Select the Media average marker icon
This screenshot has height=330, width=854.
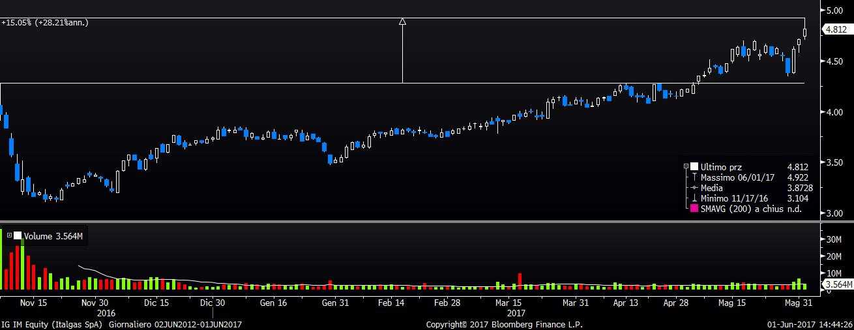(694, 188)
